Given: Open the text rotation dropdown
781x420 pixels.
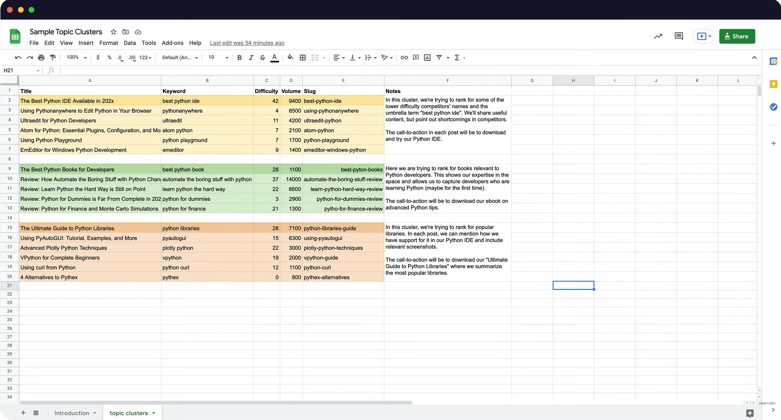Looking at the screenshot, I should pos(387,58).
